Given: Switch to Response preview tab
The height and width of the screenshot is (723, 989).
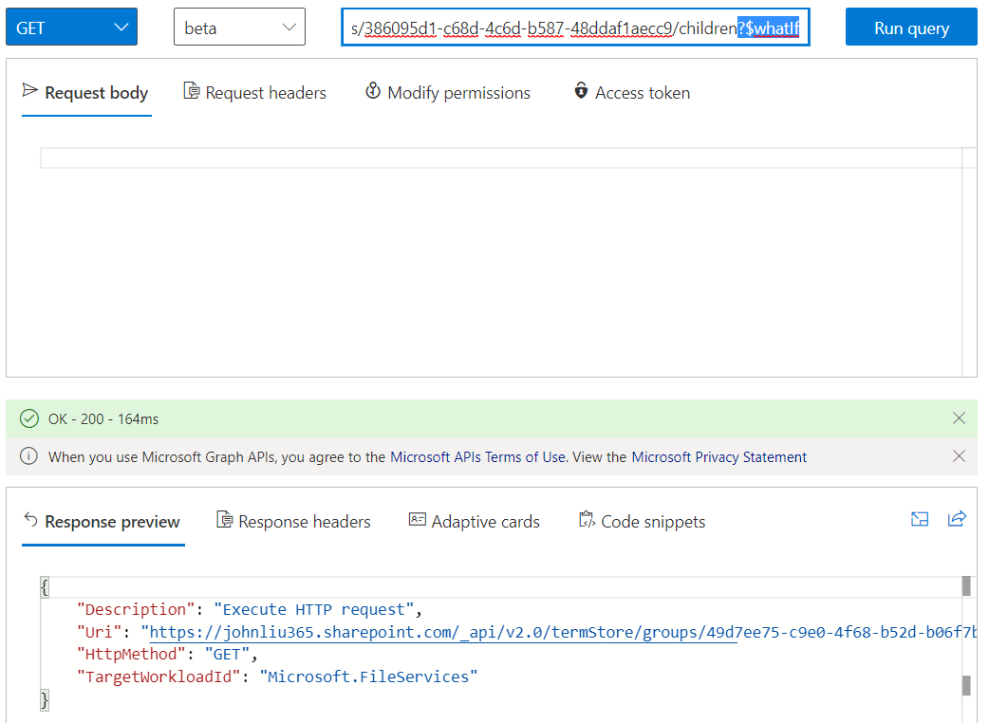Looking at the screenshot, I should coord(103,521).
